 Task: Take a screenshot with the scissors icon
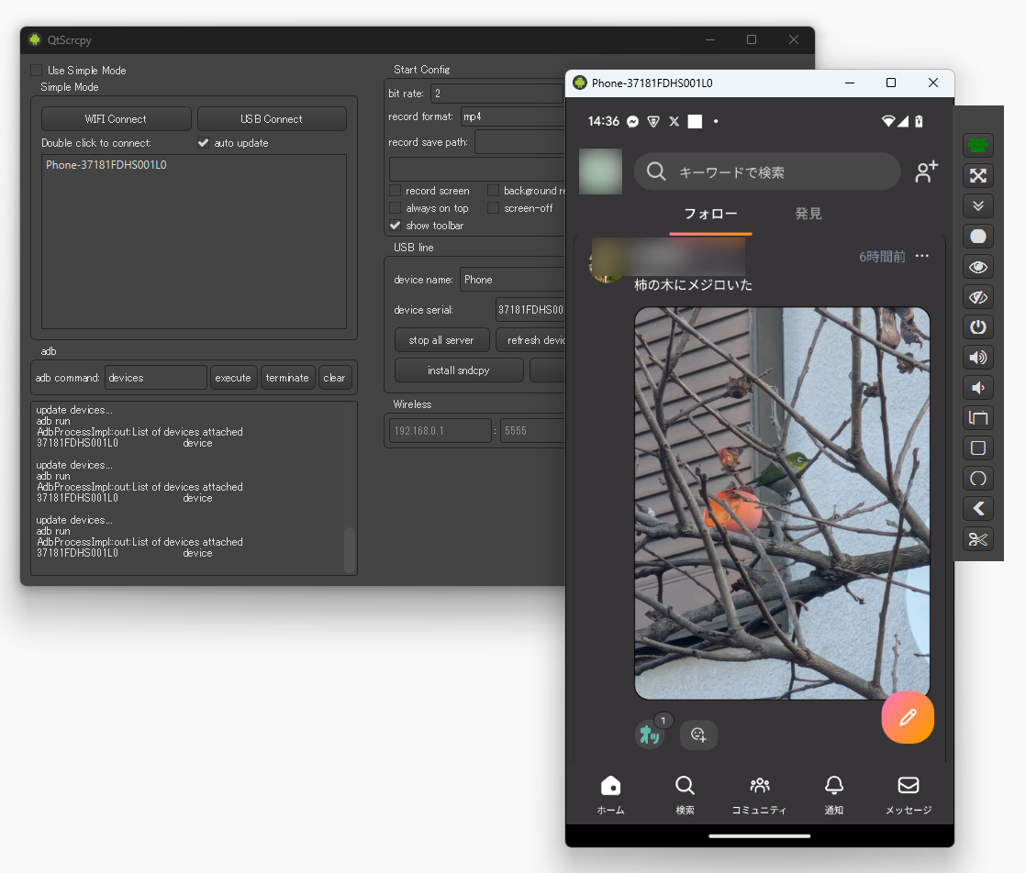click(978, 539)
